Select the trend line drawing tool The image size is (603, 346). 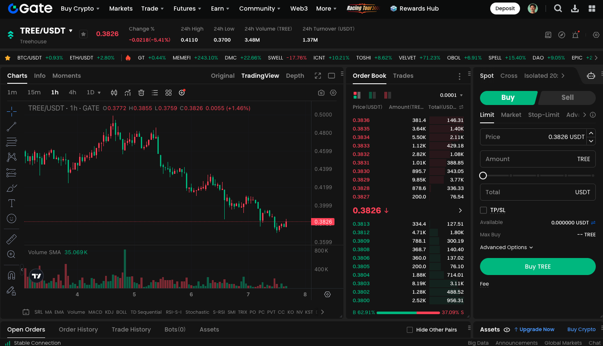click(x=11, y=126)
